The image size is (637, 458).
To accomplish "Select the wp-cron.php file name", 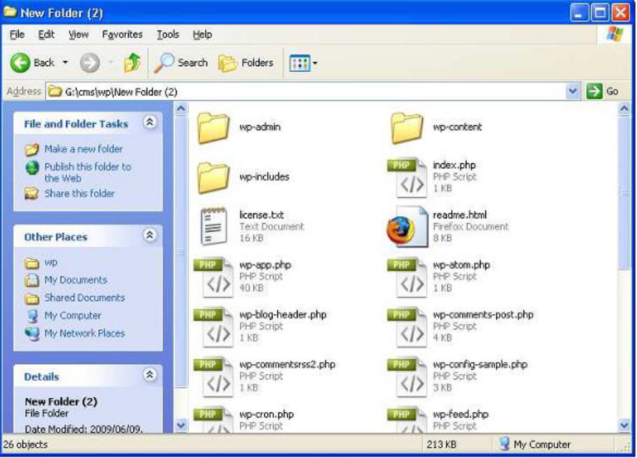I will (x=266, y=414).
